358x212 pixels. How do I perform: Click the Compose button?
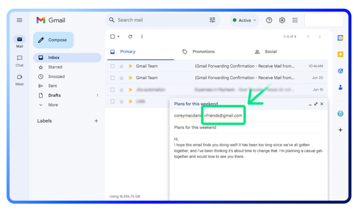(x=54, y=40)
